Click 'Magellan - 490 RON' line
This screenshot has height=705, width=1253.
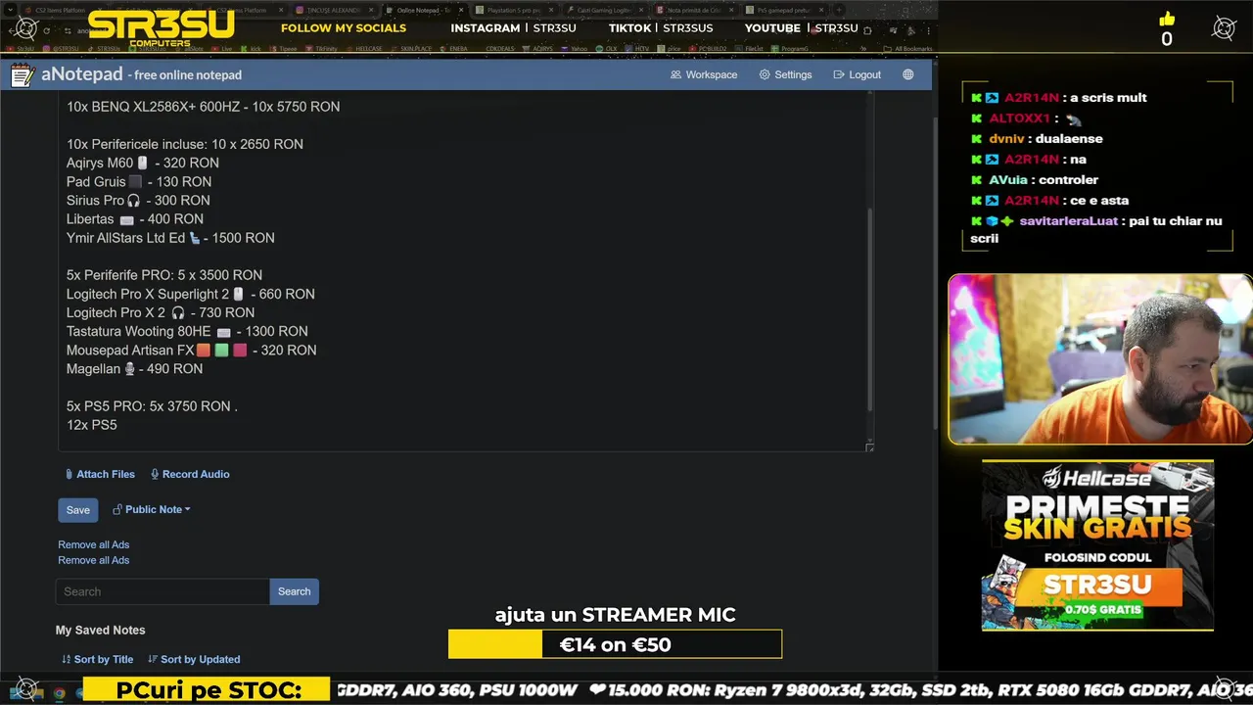click(x=134, y=369)
